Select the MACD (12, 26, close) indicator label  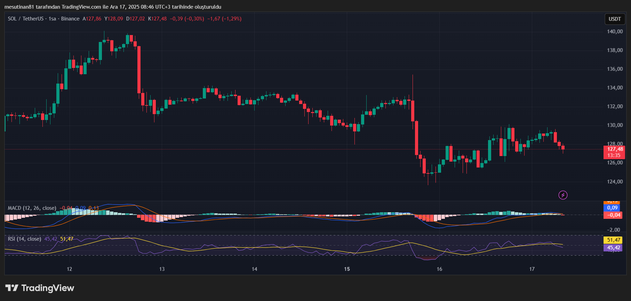point(32,208)
